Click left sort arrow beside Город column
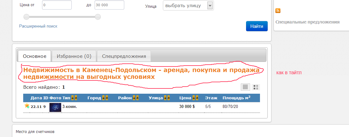This screenshot has height=137, width=349. tap(104, 98)
